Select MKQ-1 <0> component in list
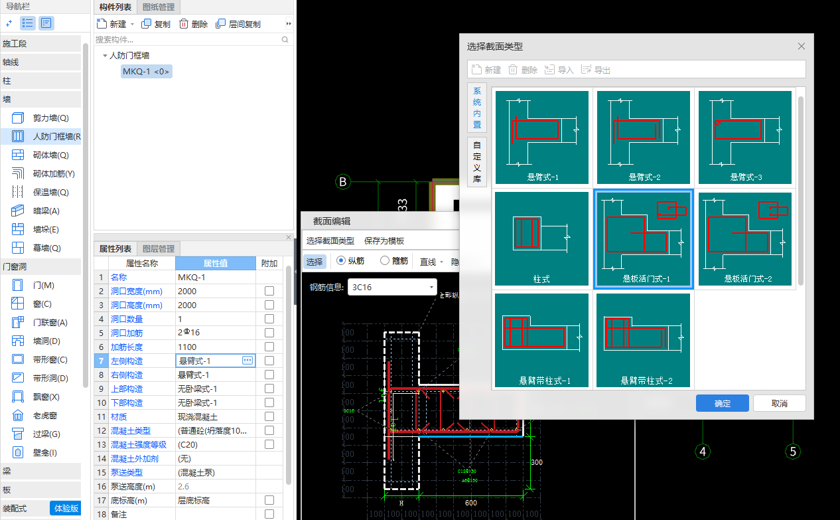This screenshot has width=840, height=520. tap(146, 71)
